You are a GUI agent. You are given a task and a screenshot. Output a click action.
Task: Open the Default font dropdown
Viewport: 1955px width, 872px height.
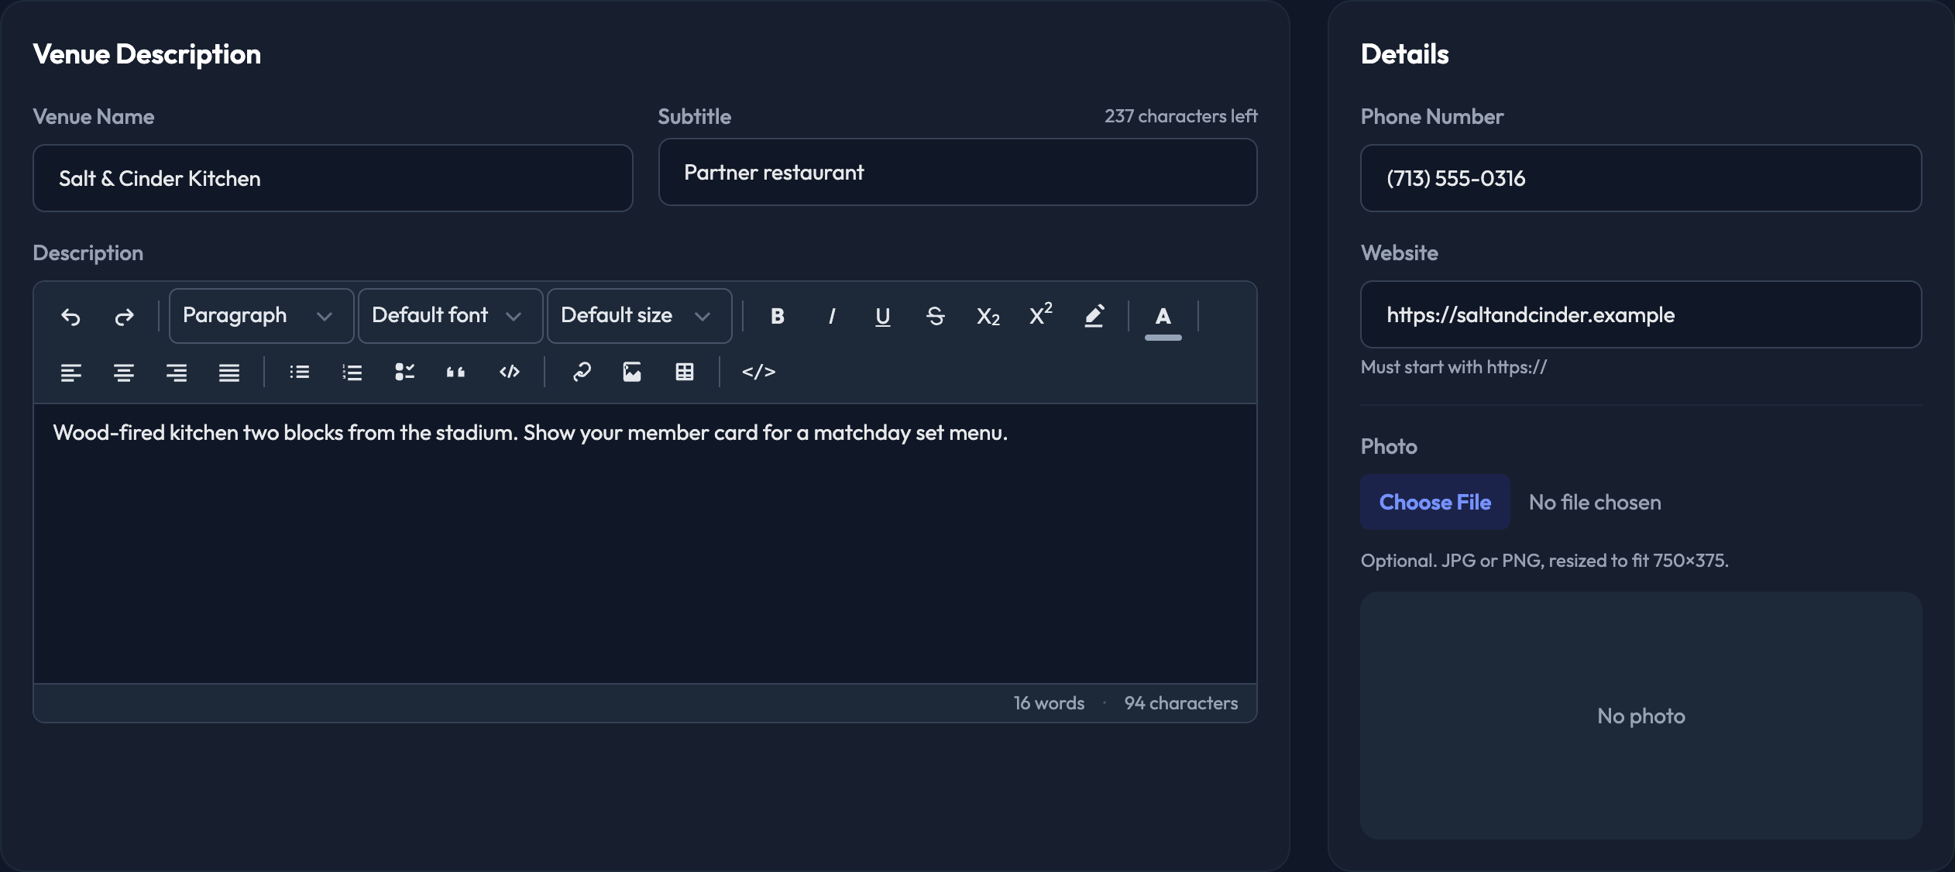[450, 315]
